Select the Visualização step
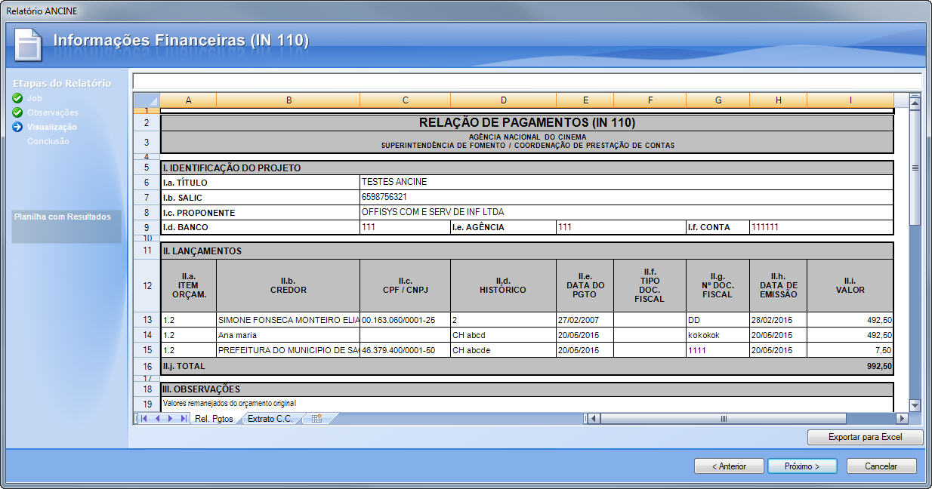Screen dimensions: 932x489 pyautogui.click(x=52, y=127)
